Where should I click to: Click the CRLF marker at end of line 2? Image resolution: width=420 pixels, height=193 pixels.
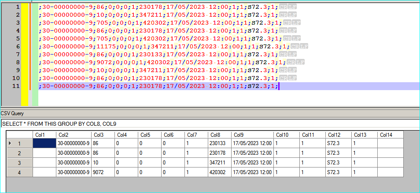[x=288, y=15]
